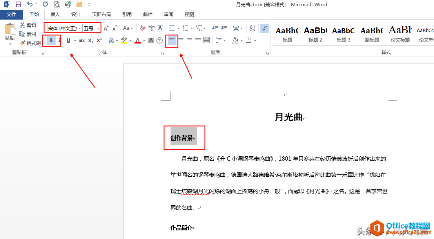Toggle superscript formatting
434x239 pixels.
99,40
